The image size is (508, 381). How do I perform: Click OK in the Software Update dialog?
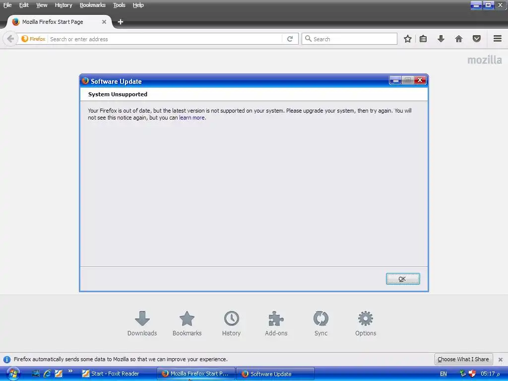[x=403, y=279]
